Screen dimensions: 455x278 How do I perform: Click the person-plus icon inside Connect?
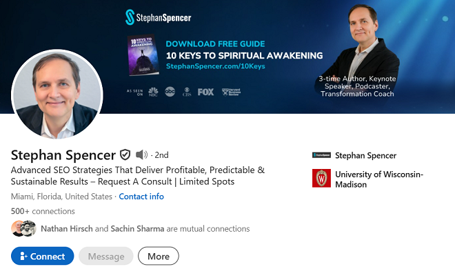pos(23,256)
